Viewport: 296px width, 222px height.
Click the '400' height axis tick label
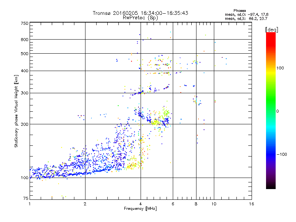[25, 71]
